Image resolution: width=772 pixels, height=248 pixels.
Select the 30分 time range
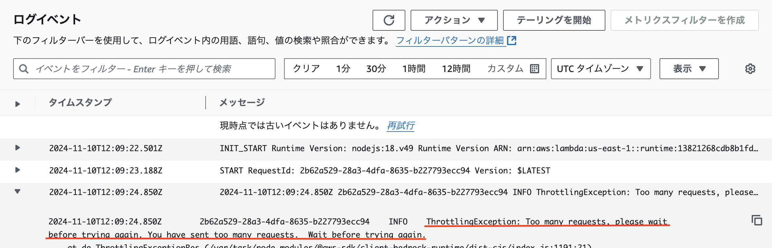tap(376, 69)
